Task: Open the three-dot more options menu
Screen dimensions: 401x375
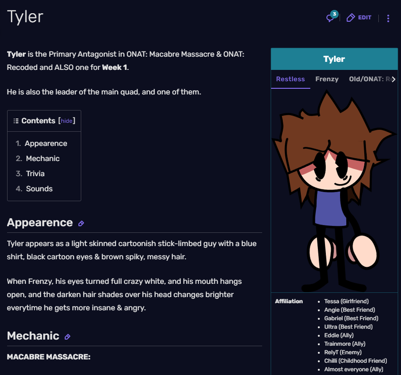Action: click(x=388, y=18)
